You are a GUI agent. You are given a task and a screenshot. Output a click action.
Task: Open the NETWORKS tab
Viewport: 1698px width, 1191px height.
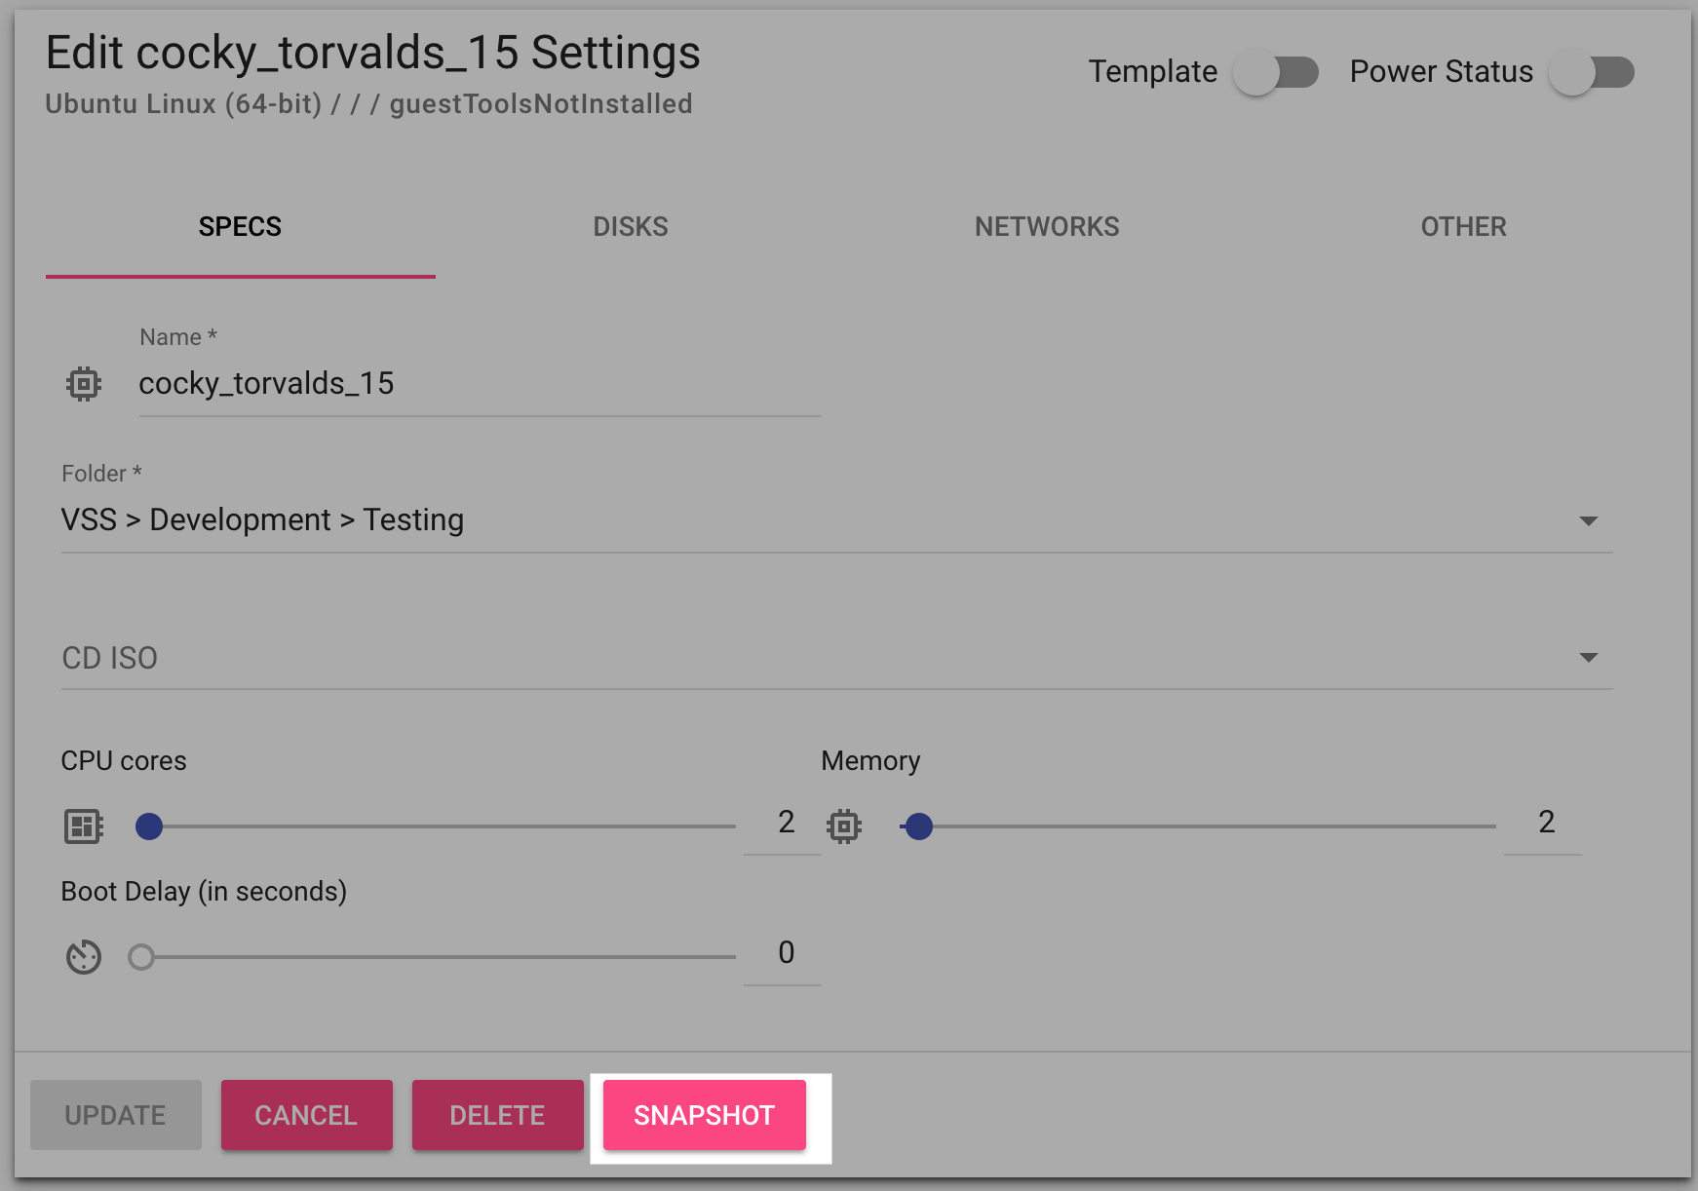[1047, 227]
